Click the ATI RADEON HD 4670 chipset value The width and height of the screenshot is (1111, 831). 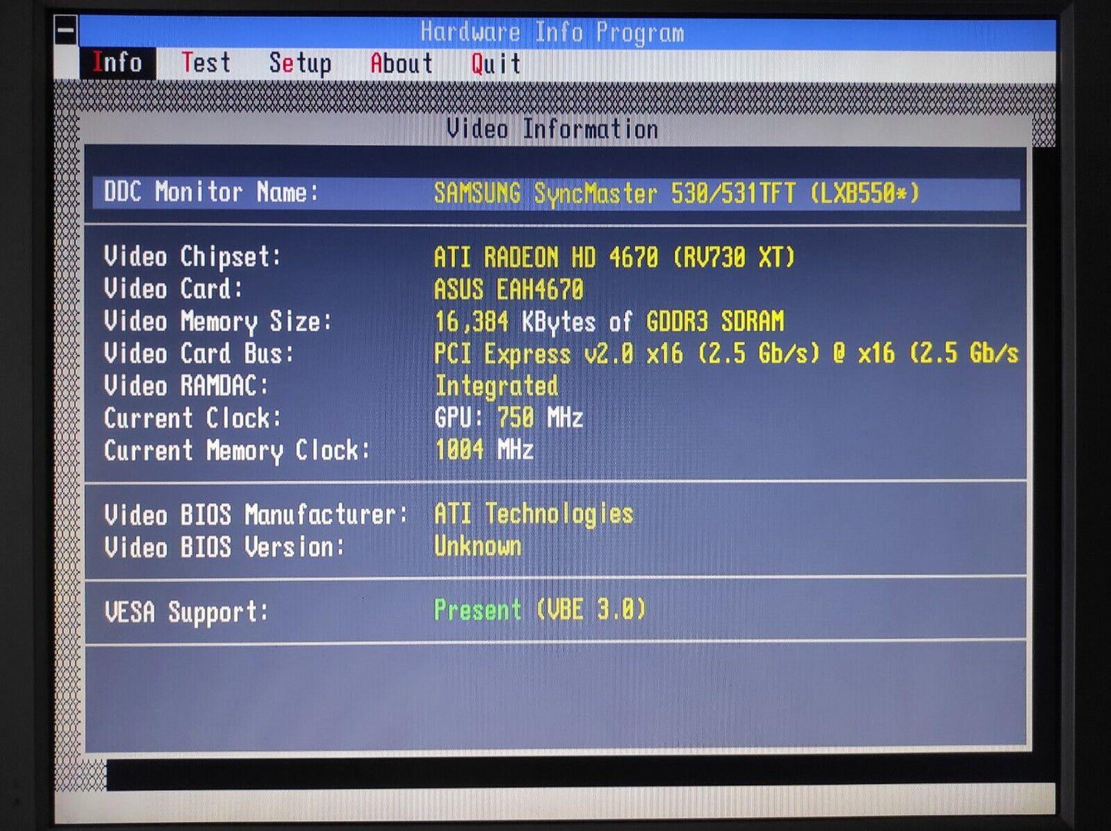pyautogui.click(x=614, y=257)
